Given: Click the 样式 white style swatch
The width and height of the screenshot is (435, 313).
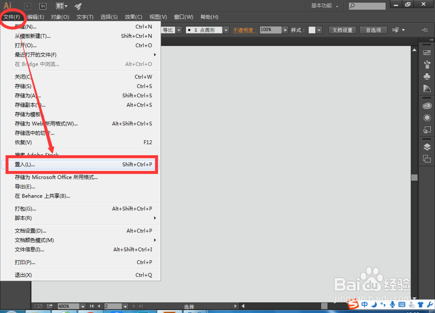Looking at the screenshot, I should (312, 30).
